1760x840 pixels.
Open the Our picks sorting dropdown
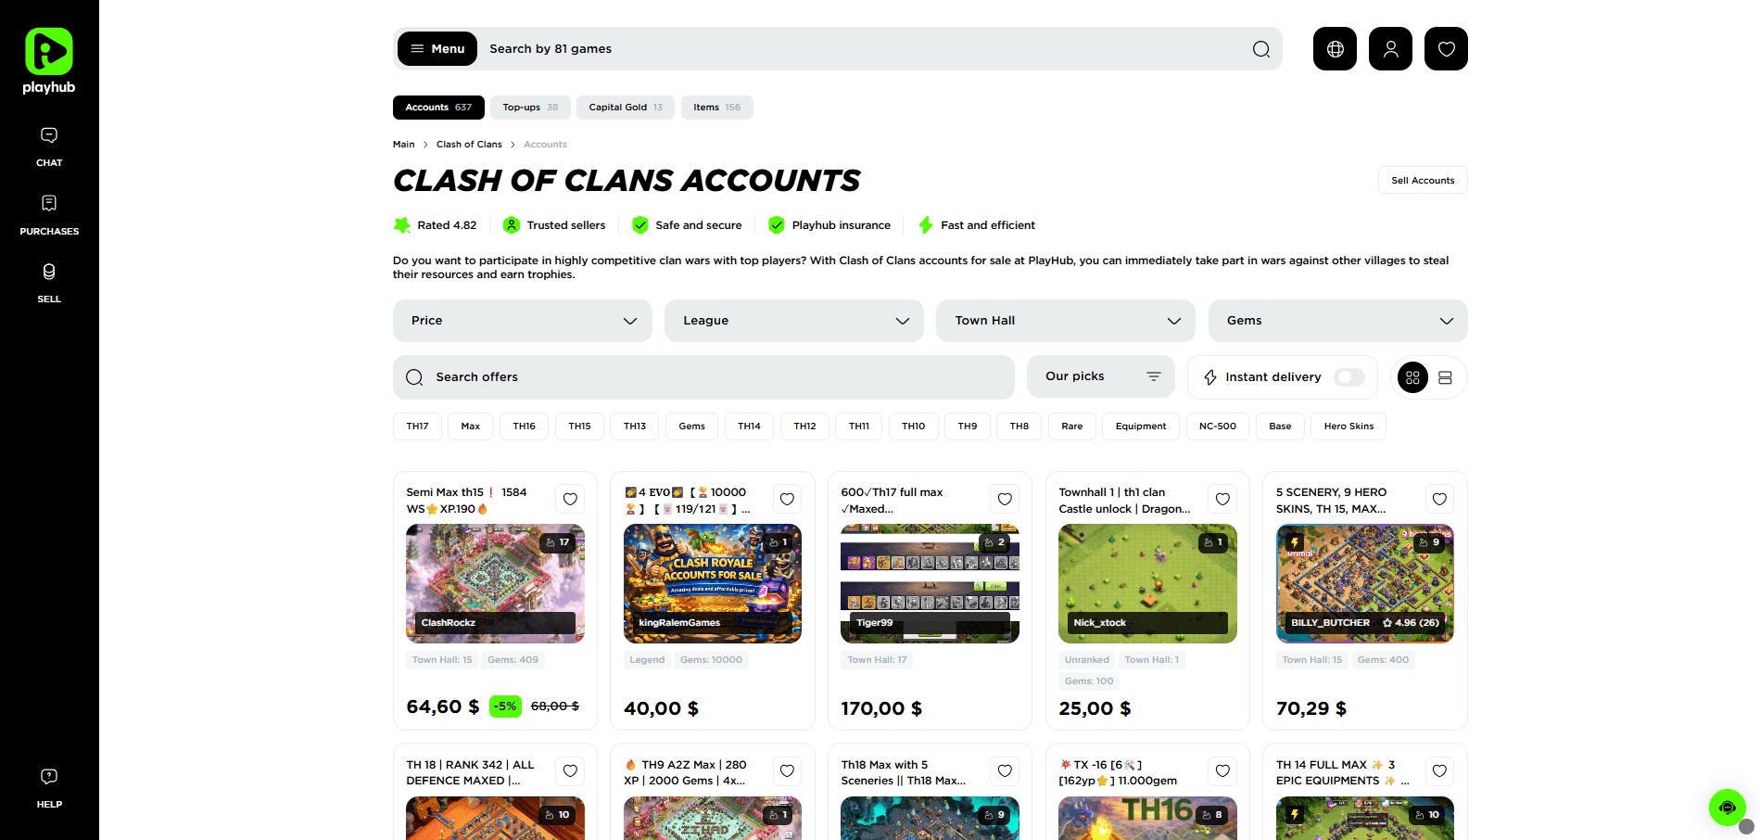pos(1101,376)
